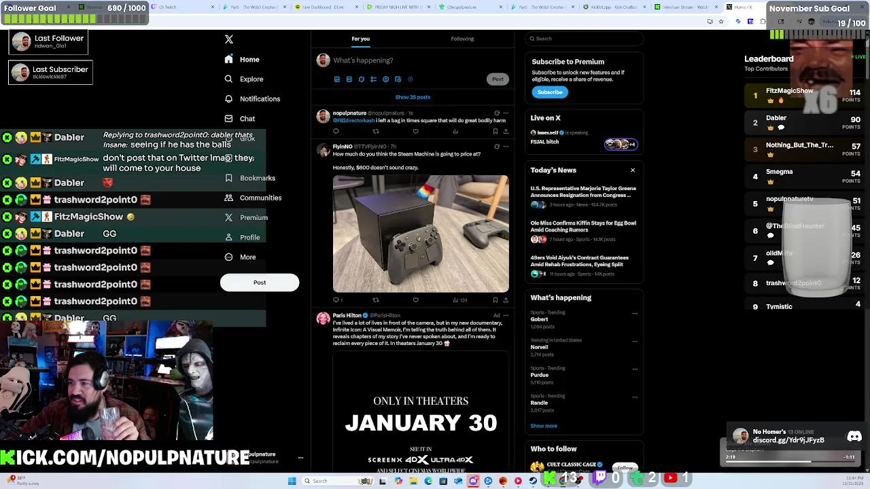The height and width of the screenshot is (489, 870).
Task: Click the emoji icon in composer
Action: (385, 79)
